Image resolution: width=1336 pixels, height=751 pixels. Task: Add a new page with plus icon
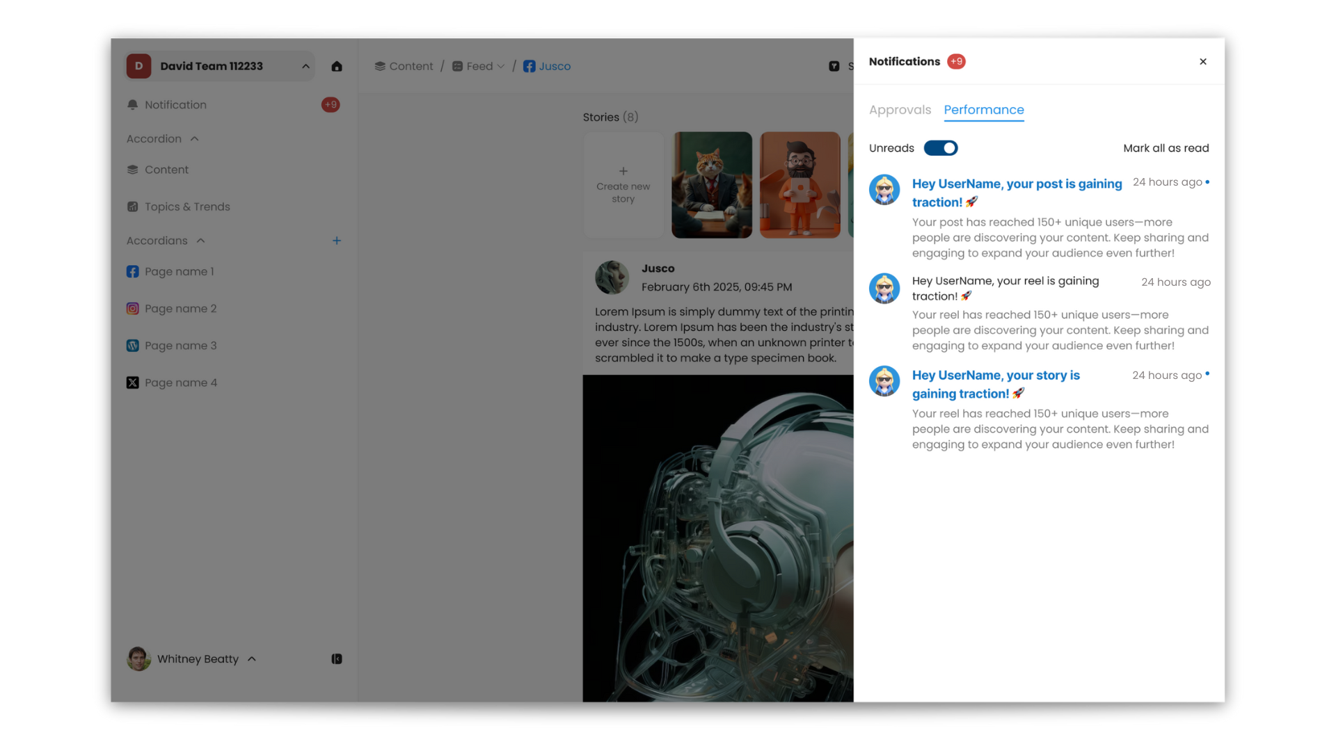337,241
